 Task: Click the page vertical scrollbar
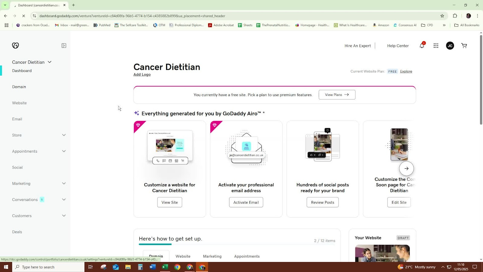[481, 80]
